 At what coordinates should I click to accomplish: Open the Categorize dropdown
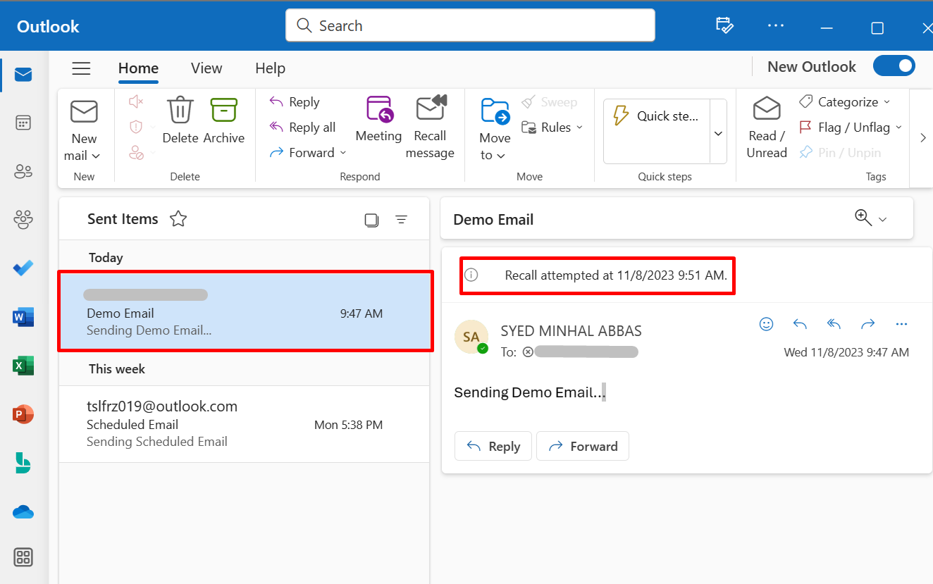pos(844,102)
